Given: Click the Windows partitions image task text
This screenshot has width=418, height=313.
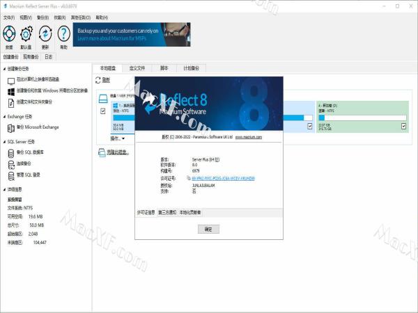Looking at the screenshot, I should coord(52,90).
